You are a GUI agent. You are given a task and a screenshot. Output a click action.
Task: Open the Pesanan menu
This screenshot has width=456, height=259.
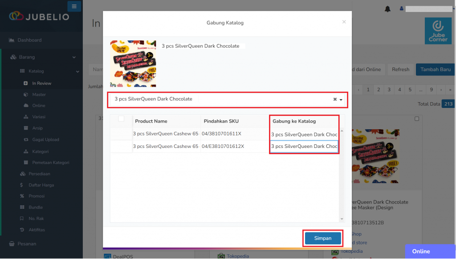tap(27, 244)
